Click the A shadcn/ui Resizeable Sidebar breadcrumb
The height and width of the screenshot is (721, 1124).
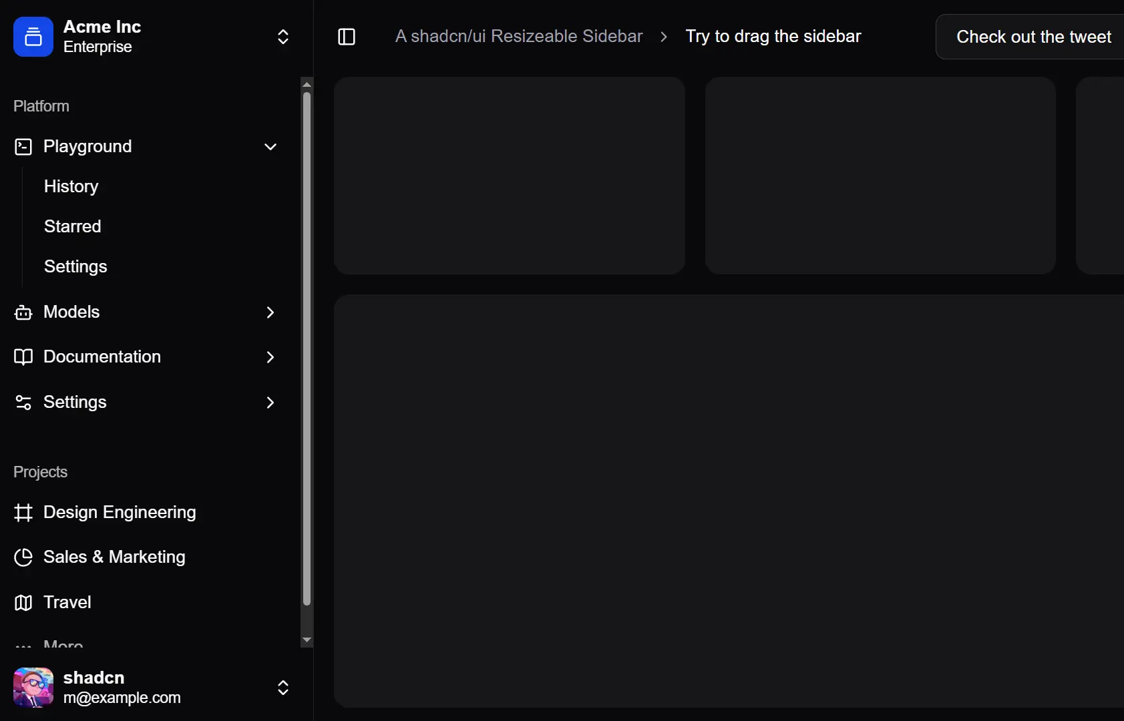519,36
